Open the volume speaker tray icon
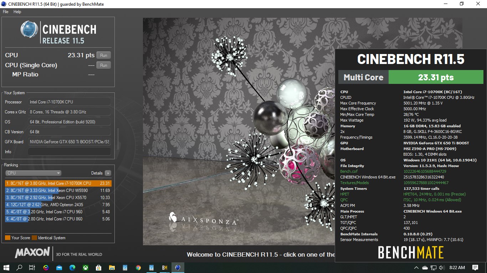This screenshot has width=487, height=273. click(442, 267)
